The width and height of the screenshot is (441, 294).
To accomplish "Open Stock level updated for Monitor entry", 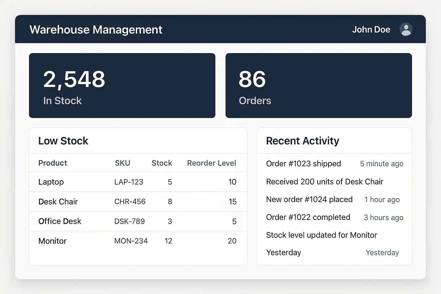I will (x=321, y=235).
